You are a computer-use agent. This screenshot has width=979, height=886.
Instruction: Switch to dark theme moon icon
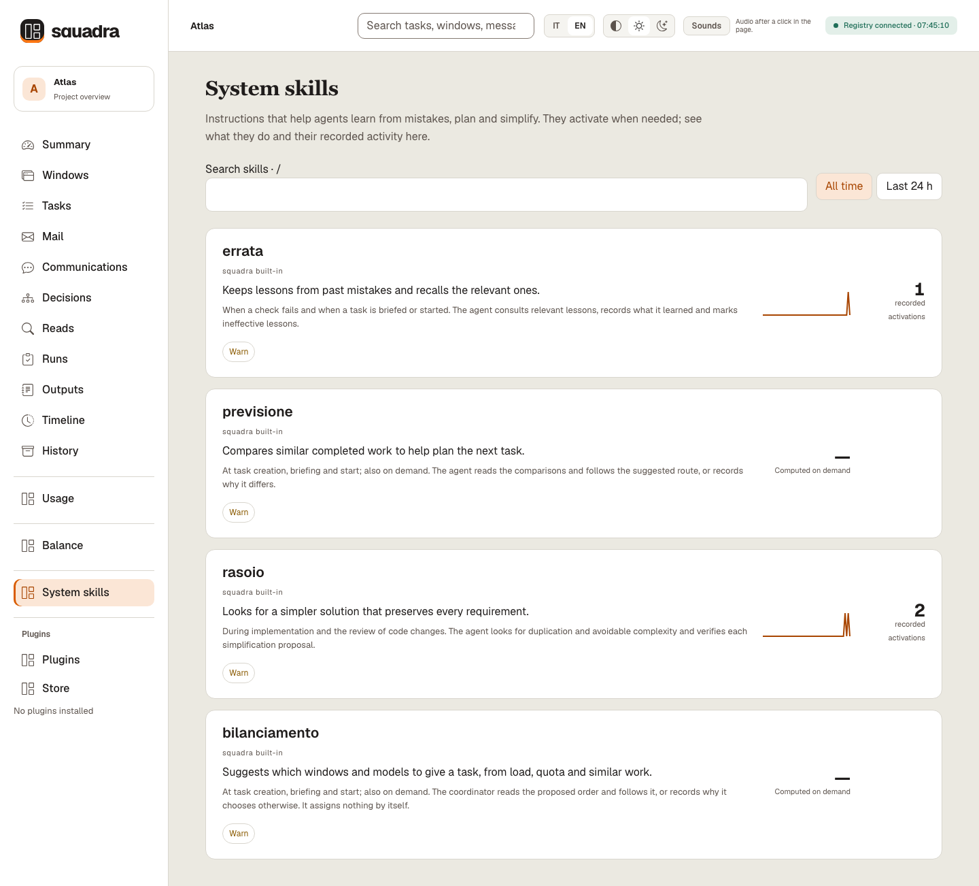tap(662, 26)
